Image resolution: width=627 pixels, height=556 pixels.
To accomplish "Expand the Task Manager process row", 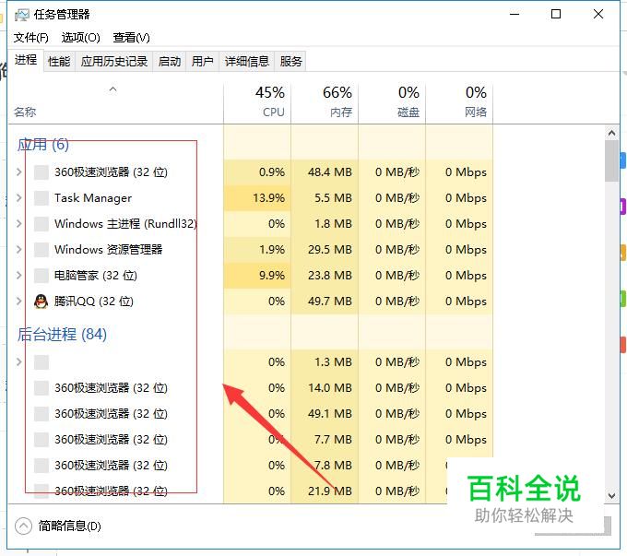I will [18, 198].
